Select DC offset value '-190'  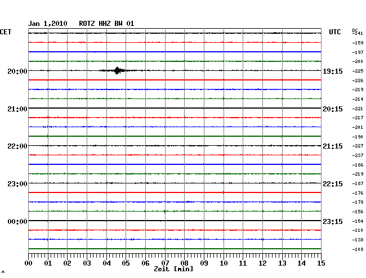click(x=358, y=137)
